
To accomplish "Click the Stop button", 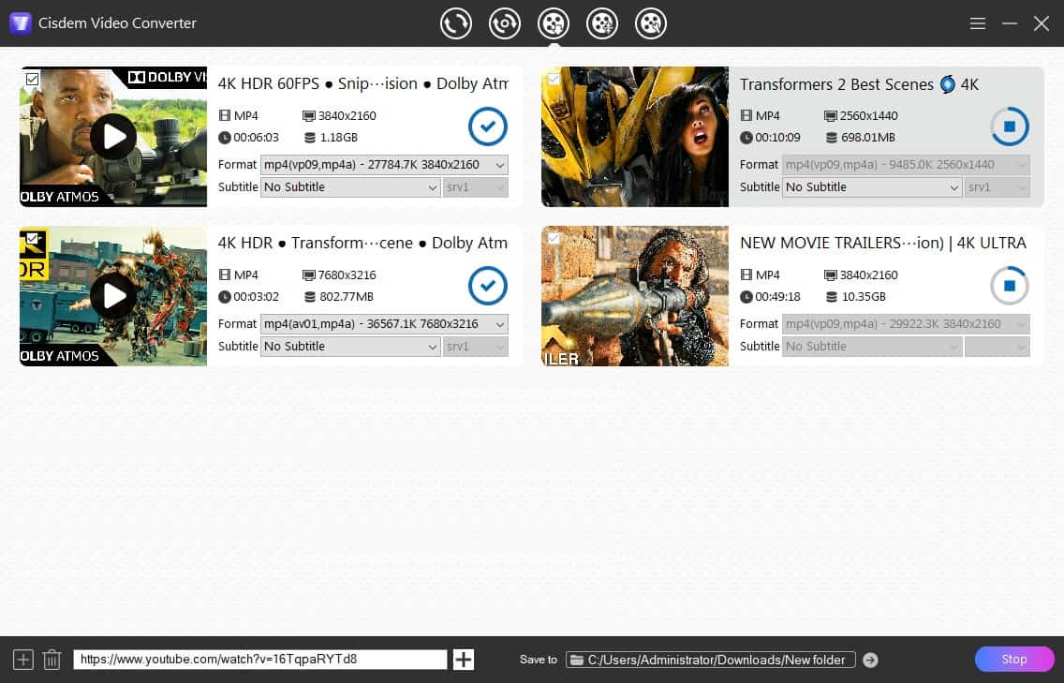I will [x=1013, y=659].
